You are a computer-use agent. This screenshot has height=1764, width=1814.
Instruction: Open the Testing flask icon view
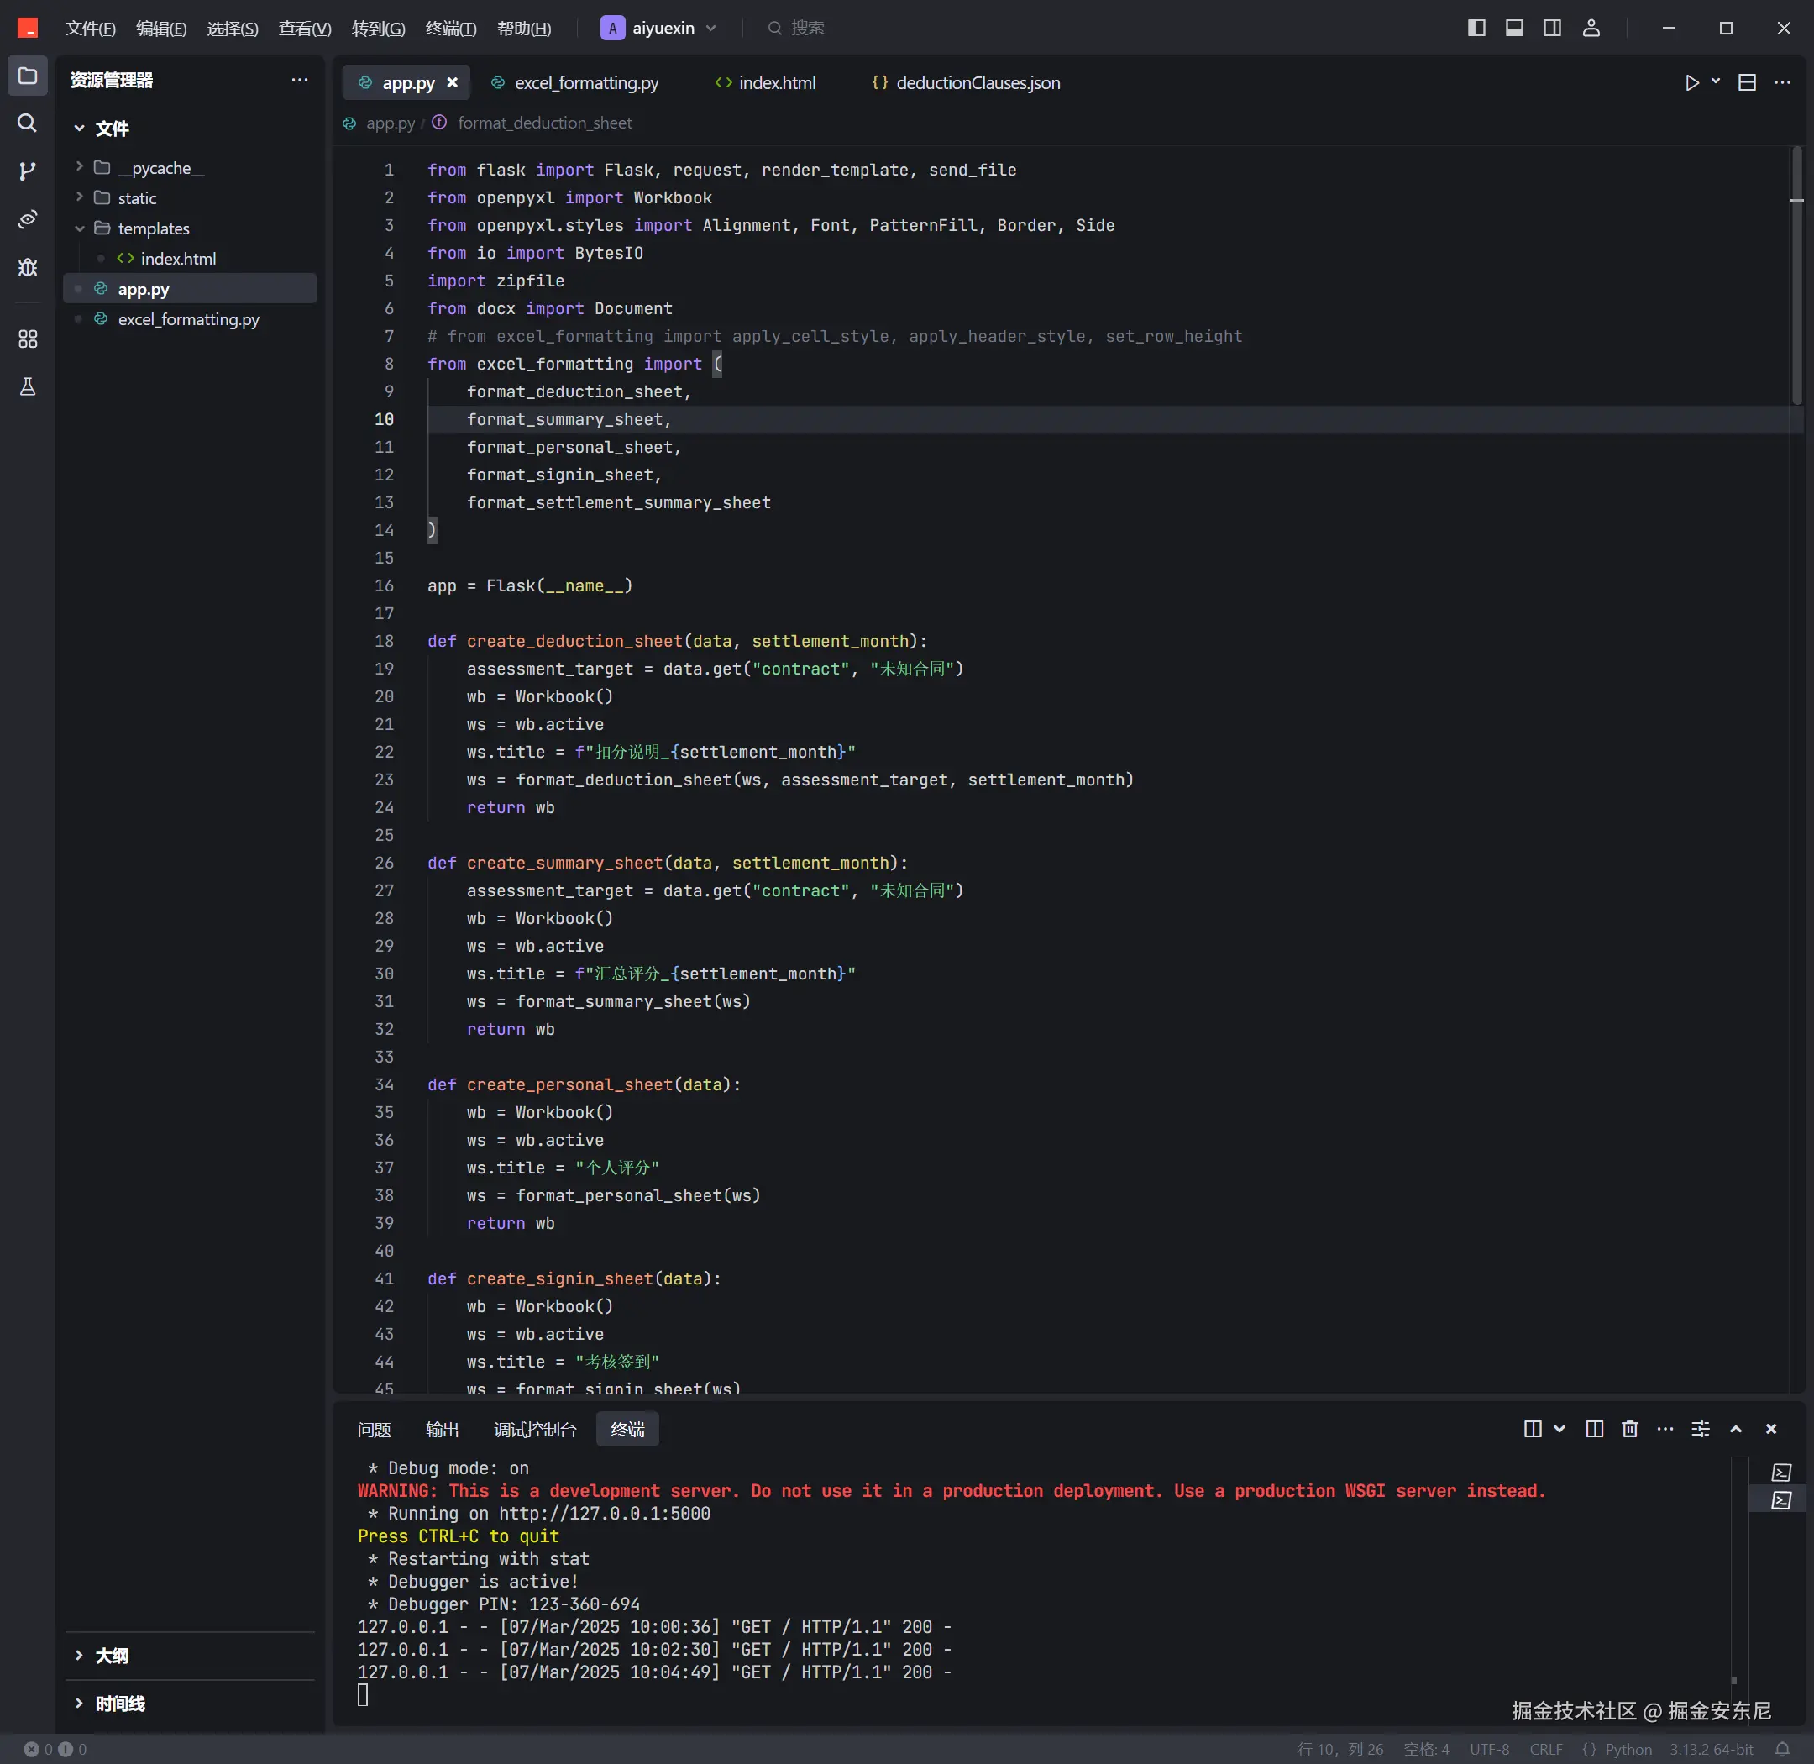tap(27, 387)
